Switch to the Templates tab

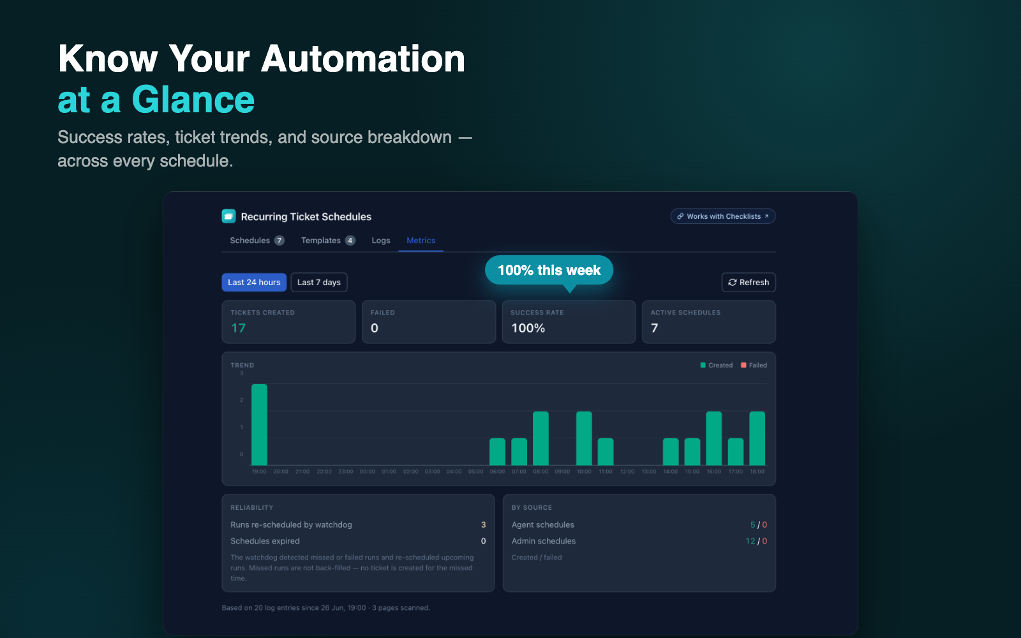click(x=328, y=241)
